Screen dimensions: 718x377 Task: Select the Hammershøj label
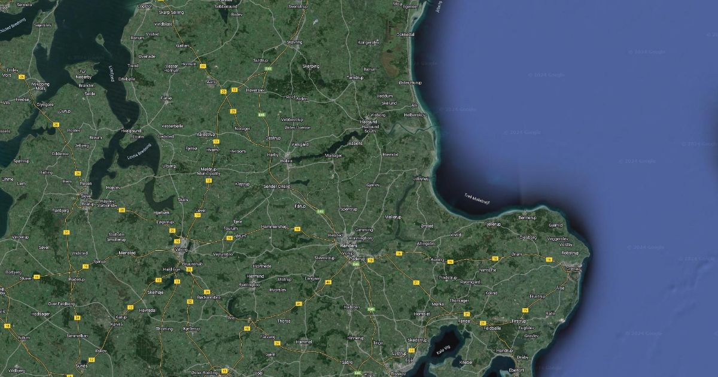[x=274, y=227]
